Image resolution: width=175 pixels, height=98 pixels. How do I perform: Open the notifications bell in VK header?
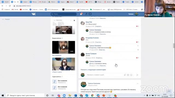click(81, 14)
